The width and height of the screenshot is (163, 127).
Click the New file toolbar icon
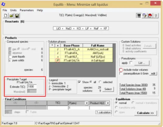coord(6,16)
